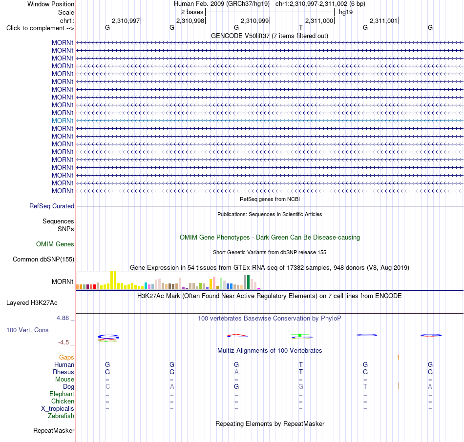This screenshot has height=442, width=464.
Task: Click the 2,311,000 ruler position
Action: (x=319, y=20)
